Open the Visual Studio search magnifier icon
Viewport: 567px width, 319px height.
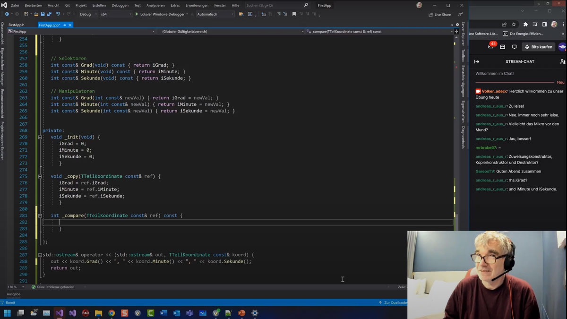pos(306,5)
